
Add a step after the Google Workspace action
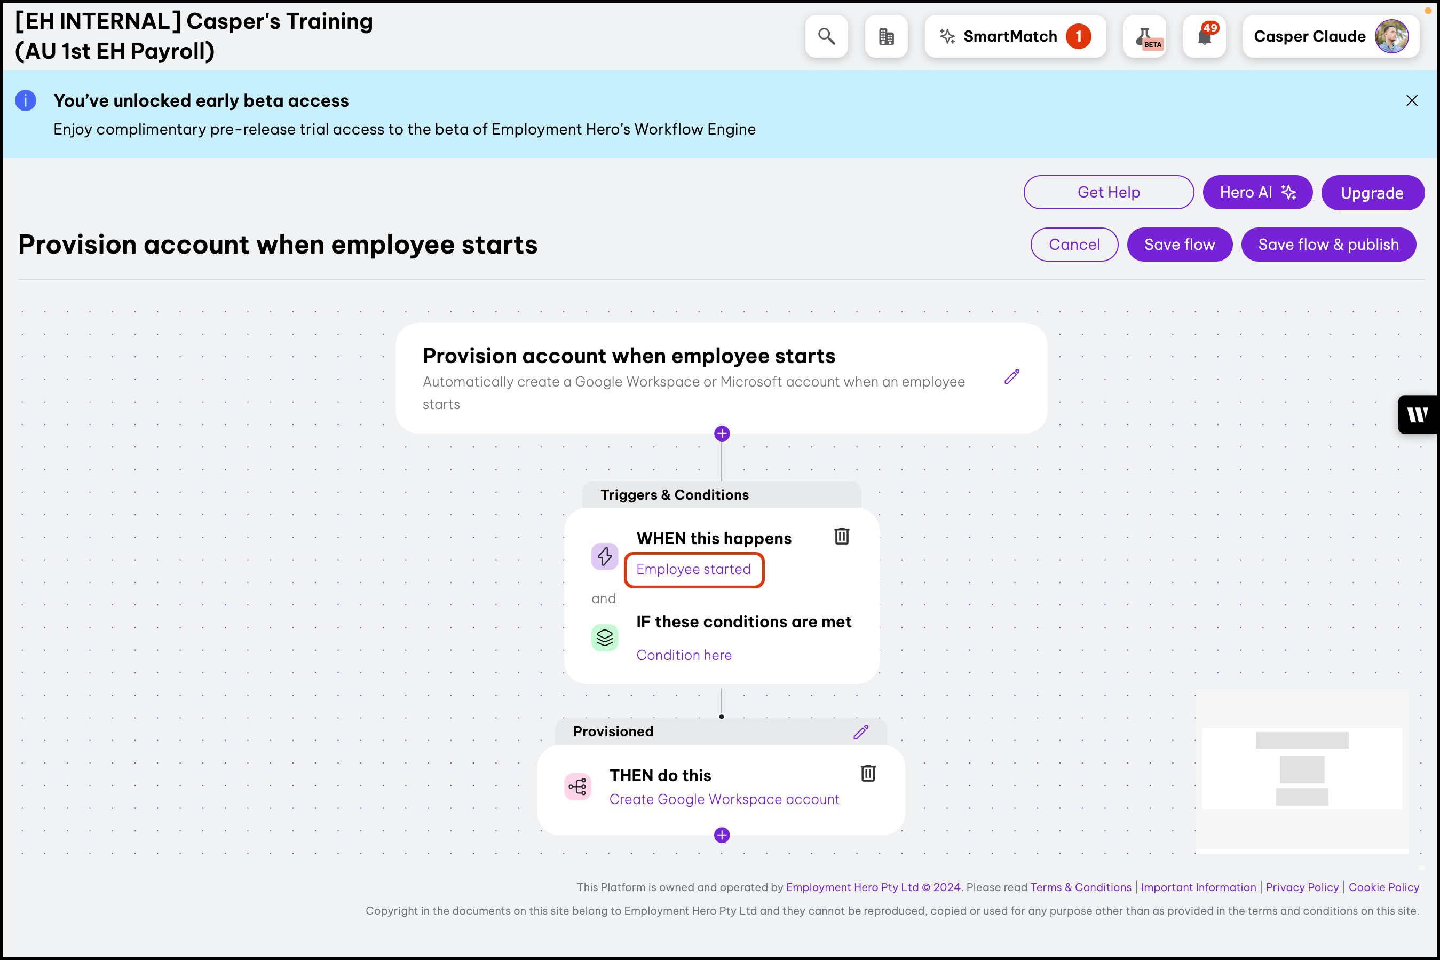722,835
